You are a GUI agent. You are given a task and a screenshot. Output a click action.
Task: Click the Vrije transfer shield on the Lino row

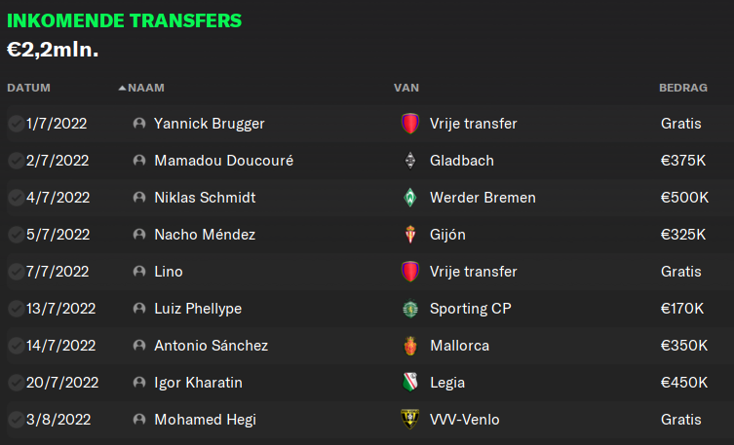click(410, 272)
